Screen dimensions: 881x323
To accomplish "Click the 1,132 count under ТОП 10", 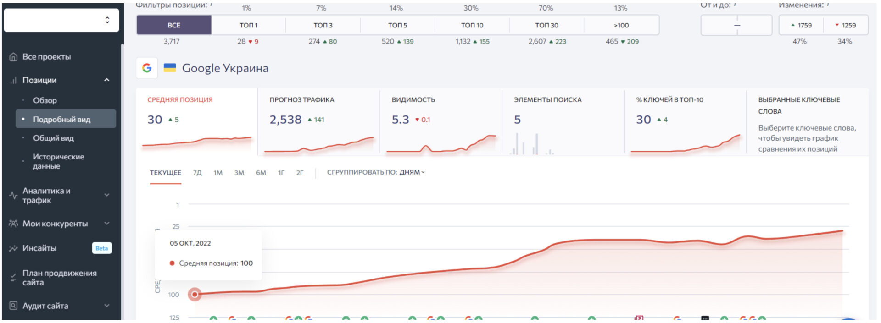I will [x=463, y=41].
